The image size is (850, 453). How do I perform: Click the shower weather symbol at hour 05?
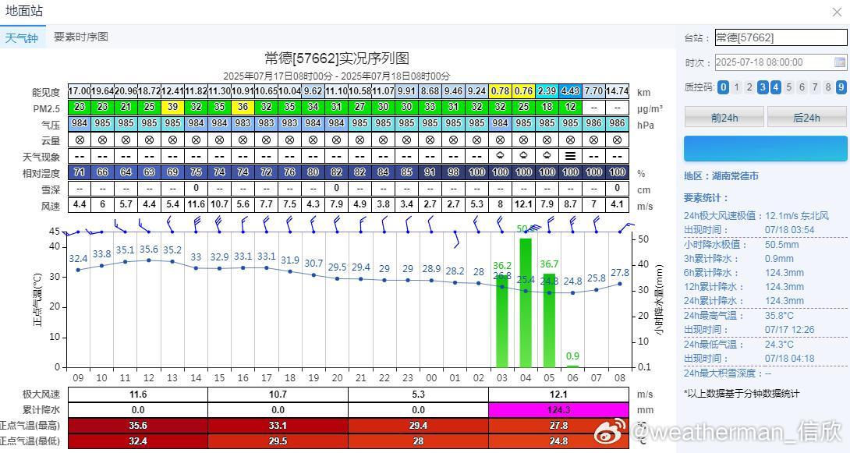[x=547, y=155]
